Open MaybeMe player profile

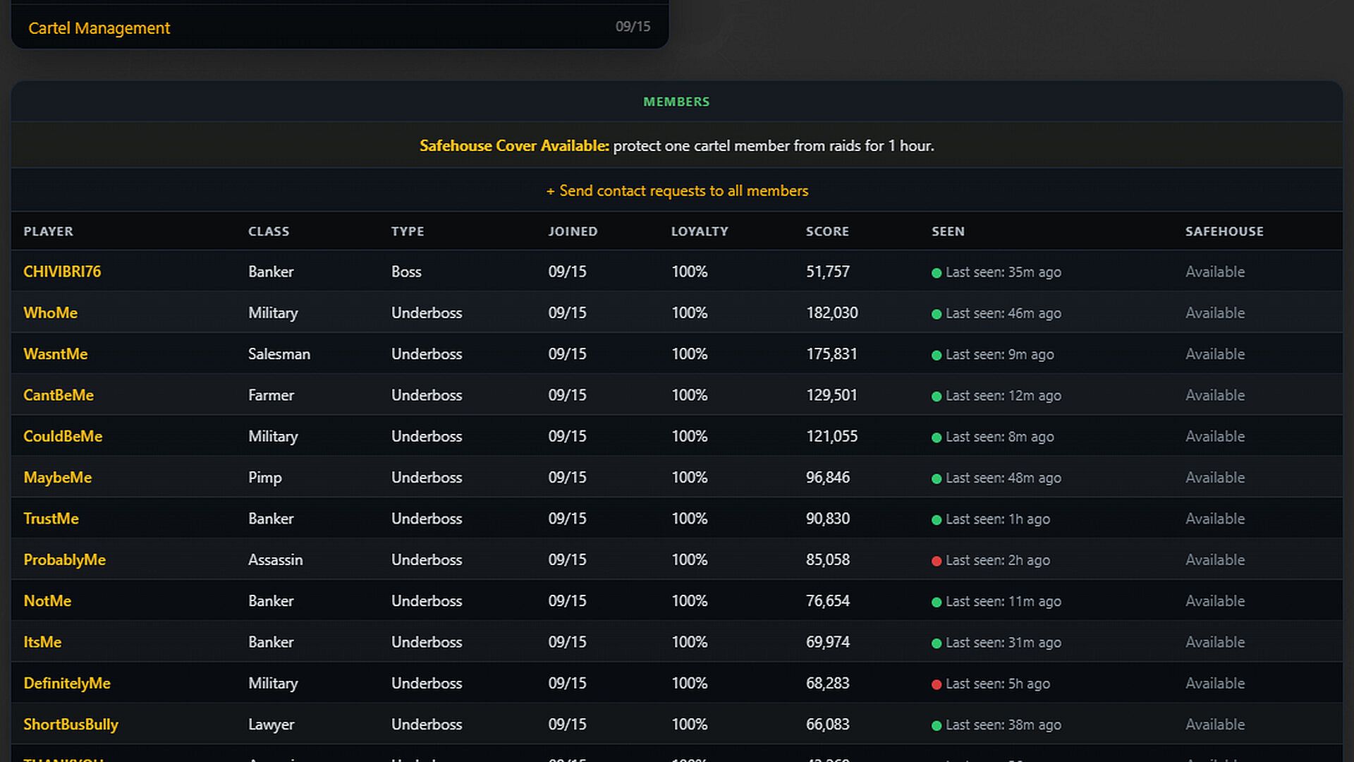(58, 478)
